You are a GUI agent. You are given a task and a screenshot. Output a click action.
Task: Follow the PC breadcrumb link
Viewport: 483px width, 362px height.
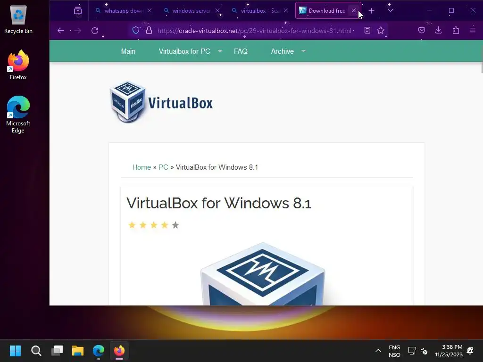[x=163, y=167]
